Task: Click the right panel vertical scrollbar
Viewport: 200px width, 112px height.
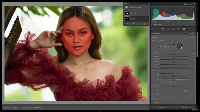Action: (197, 44)
